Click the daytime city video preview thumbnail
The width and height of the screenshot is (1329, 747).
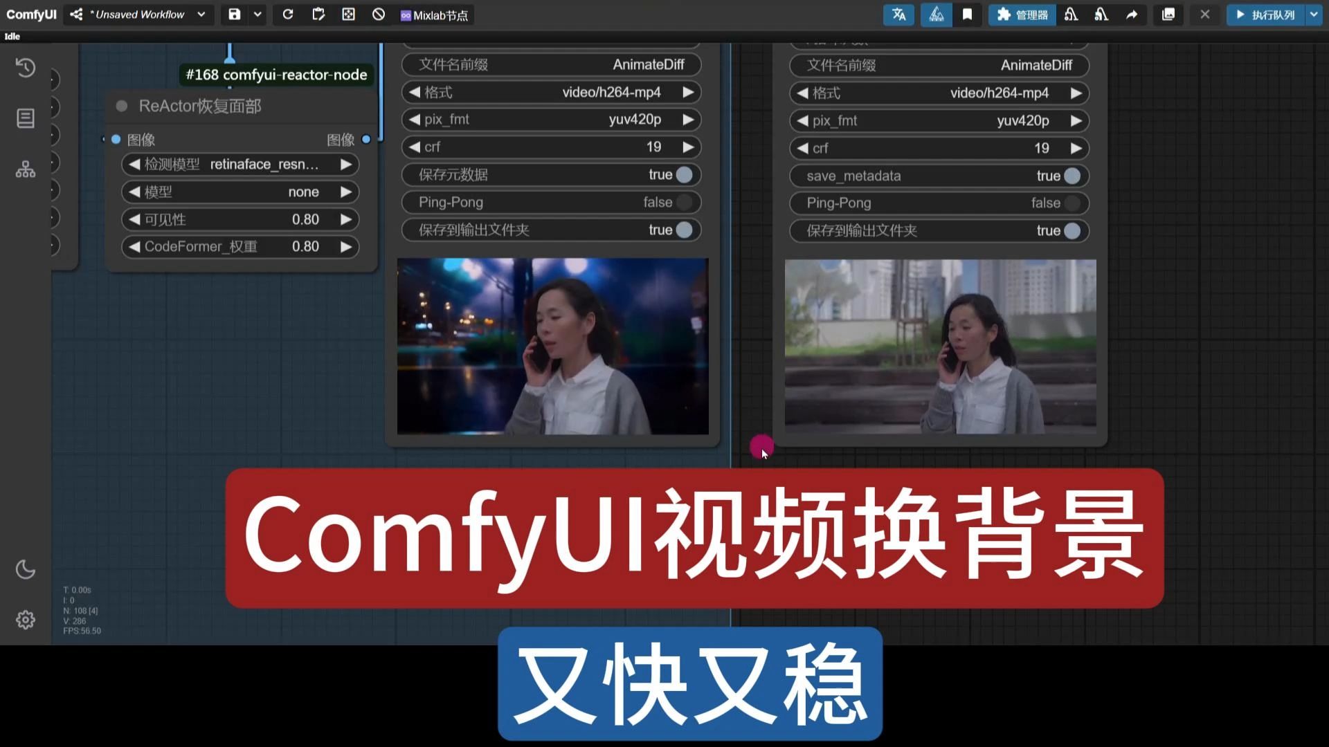[x=941, y=347]
